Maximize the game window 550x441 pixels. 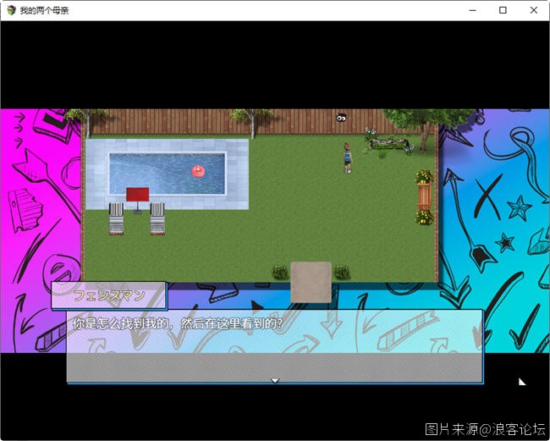click(x=503, y=10)
